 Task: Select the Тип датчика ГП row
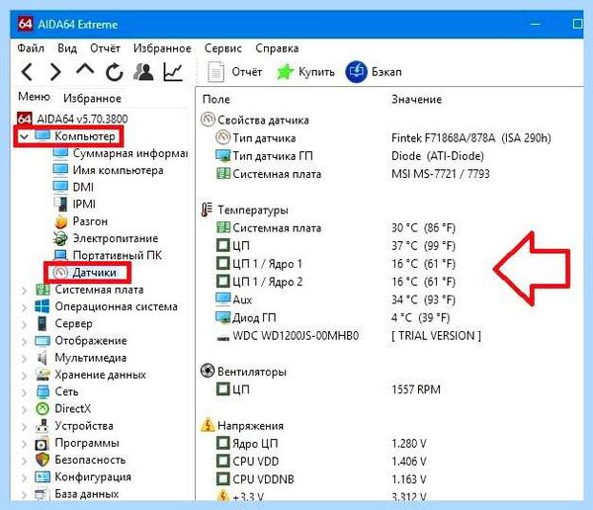click(389, 156)
